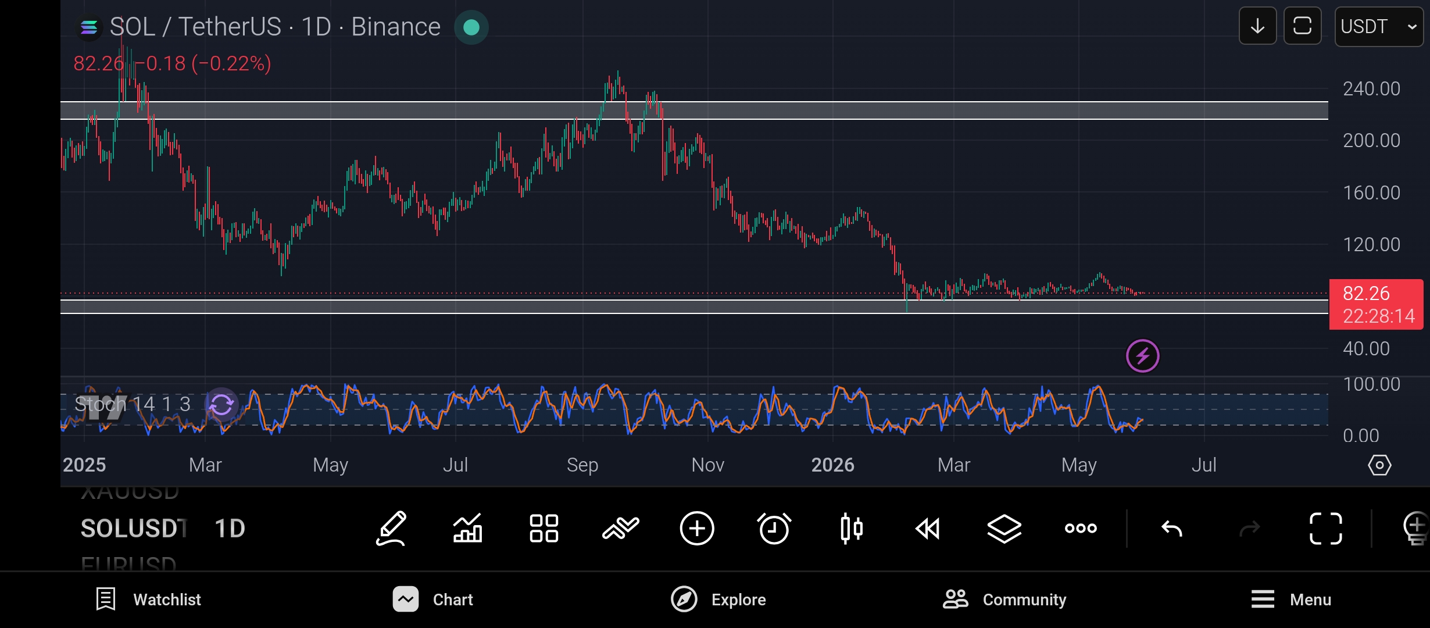Screen dimensions: 1430x628
Task: Click the Stoch 14 1 3 legend
Action: (133, 404)
